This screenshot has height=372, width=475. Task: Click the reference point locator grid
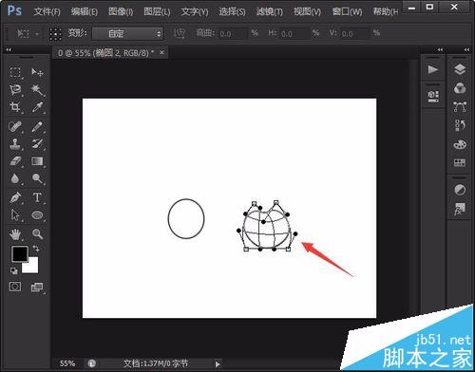(55, 33)
